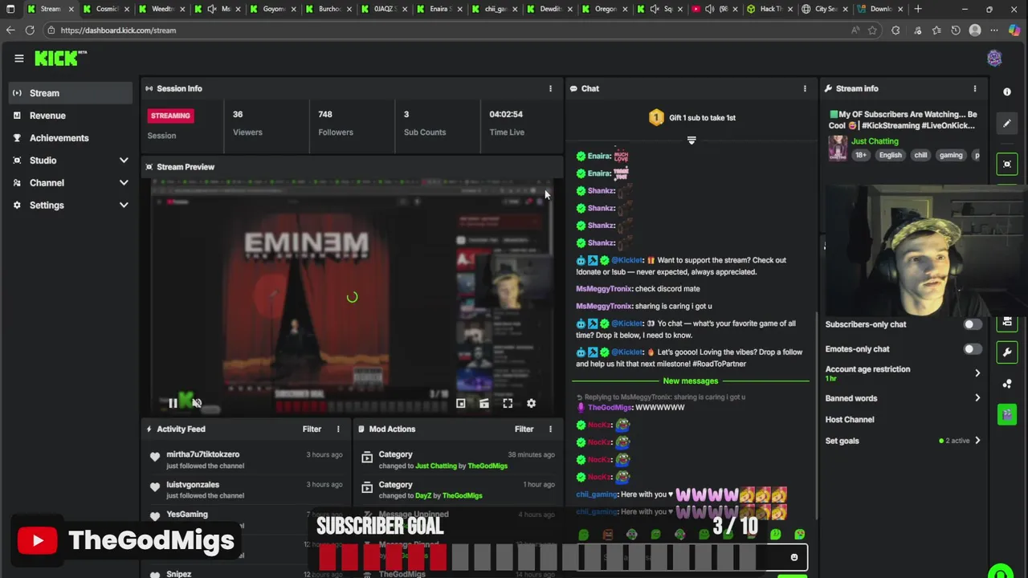Open the profile avatar at top right

994,58
